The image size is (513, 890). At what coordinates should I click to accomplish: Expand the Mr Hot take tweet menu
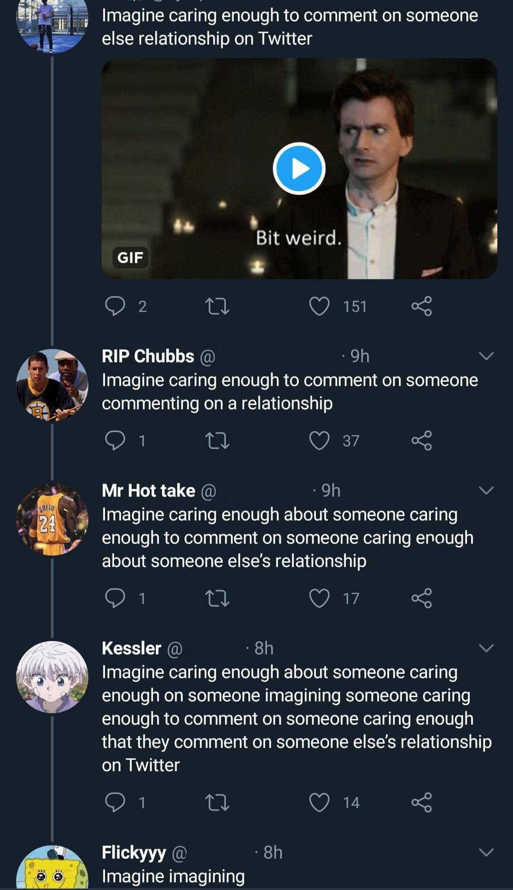pyautogui.click(x=486, y=491)
